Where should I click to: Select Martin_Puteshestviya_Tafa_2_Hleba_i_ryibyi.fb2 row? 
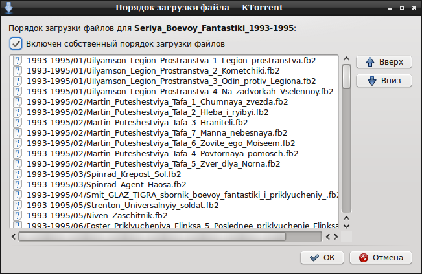pyautogui.click(x=174, y=112)
